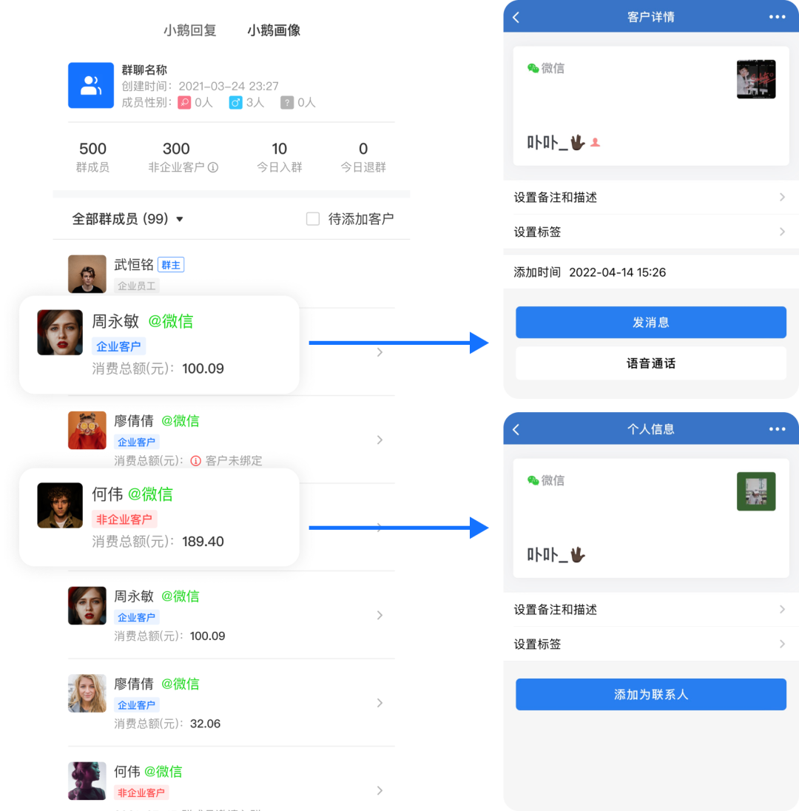Click the male gender count icon
Viewport: 799px width, 811px height.
[x=235, y=102]
